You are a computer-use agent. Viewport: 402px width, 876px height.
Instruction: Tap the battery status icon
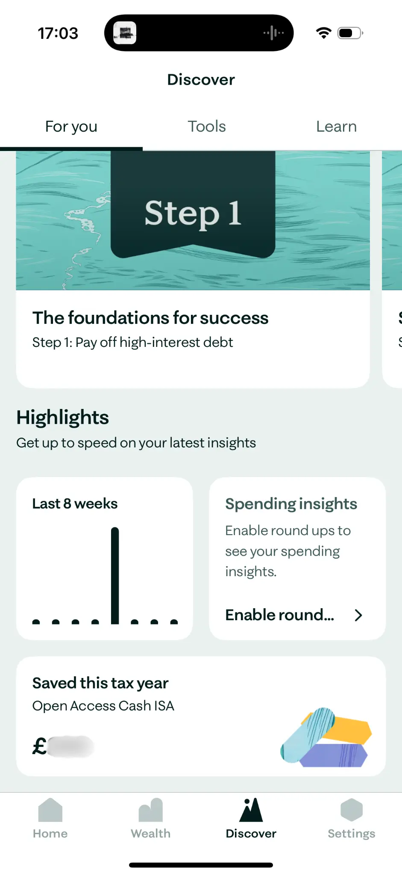coord(350,33)
